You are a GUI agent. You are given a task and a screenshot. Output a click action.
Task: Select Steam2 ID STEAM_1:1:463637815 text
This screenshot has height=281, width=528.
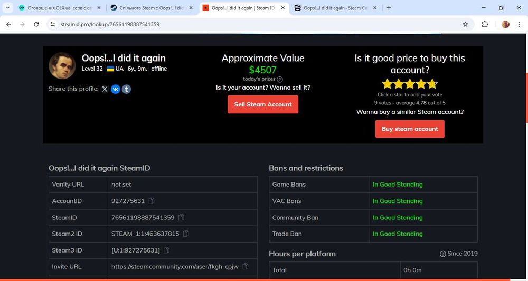[x=145, y=234]
